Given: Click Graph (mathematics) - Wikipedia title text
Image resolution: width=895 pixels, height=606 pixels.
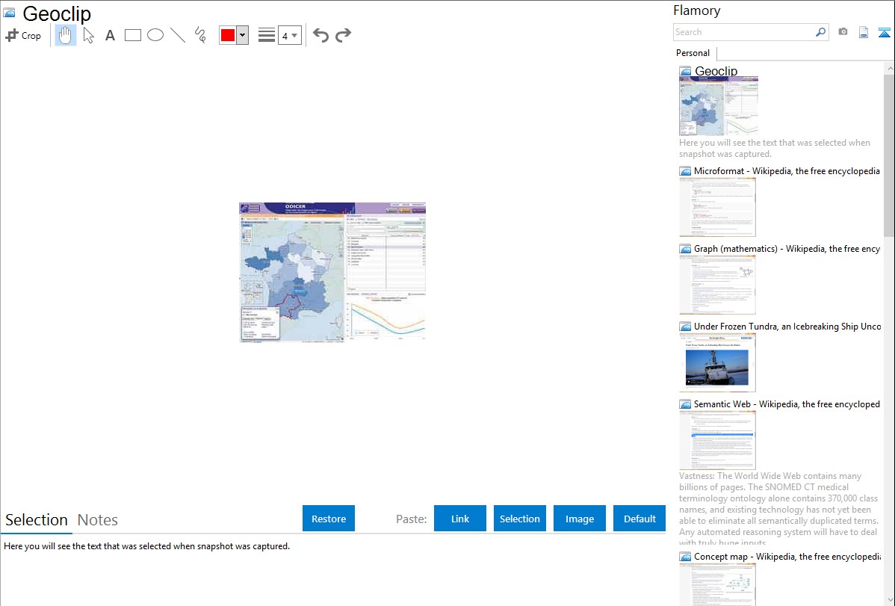Looking at the screenshot, I should point(787,249).
